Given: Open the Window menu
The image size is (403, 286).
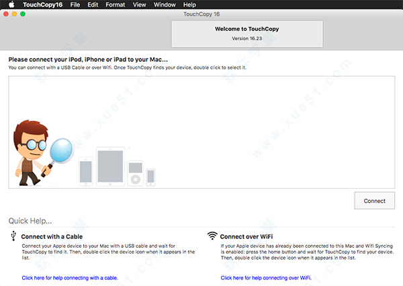Looking at the screenshot, I should tap(165, 5).
